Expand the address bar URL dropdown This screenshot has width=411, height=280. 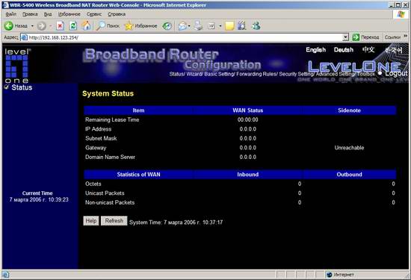[x=345, y=37]
